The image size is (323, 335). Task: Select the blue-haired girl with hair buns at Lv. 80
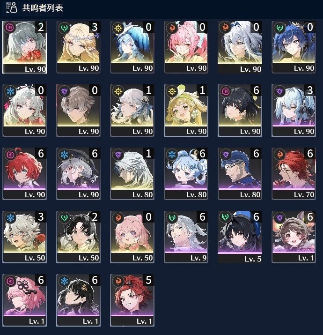tap(186, 173)
